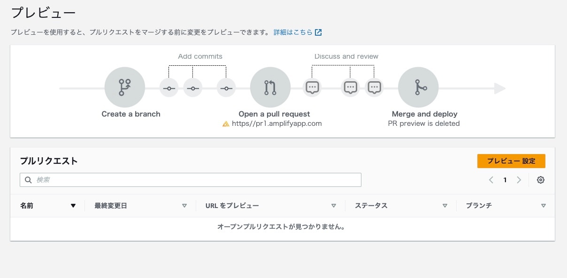567x278 pixels.
Task: Click the 'Discuss and review' label
Action: pos(346,56)
